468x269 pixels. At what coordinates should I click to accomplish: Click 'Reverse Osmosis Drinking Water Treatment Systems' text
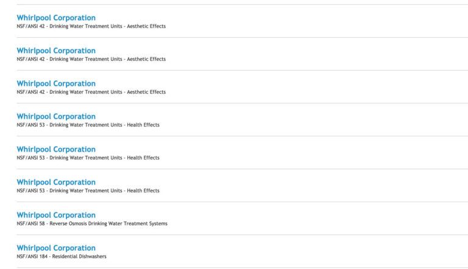tap(108, 223)
